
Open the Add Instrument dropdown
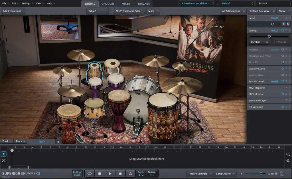14,11
